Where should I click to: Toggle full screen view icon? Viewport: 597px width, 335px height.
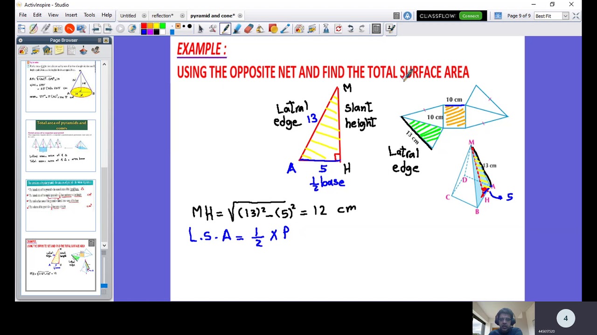[576, 16]
